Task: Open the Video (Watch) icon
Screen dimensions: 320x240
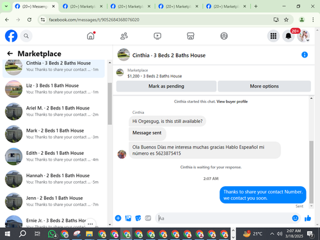Action: [157, 36]
